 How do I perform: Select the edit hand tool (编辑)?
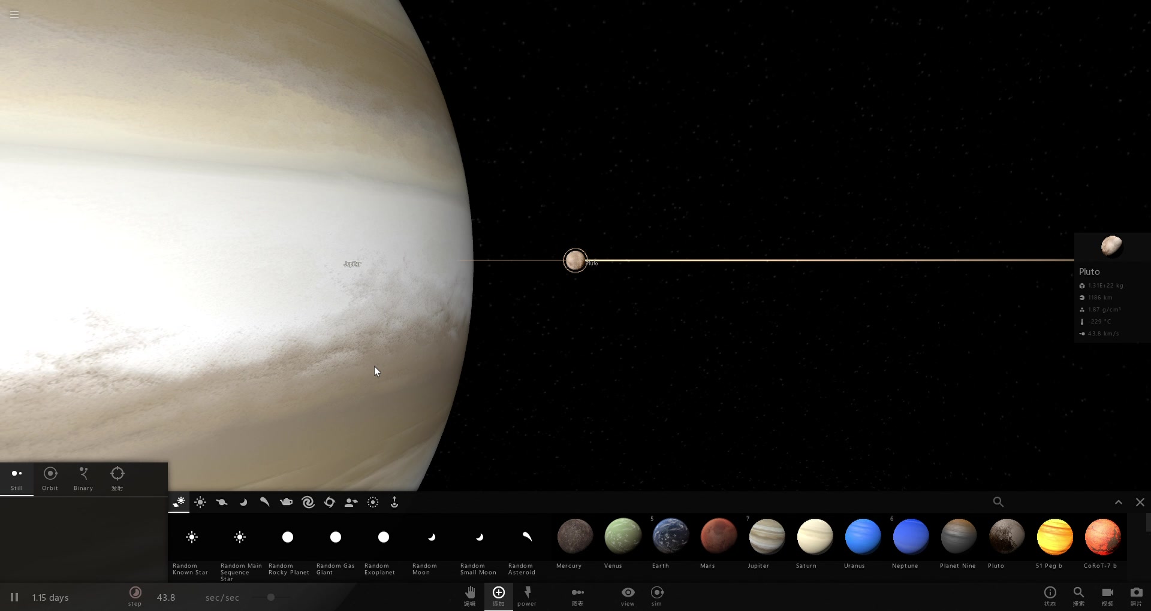pos(470,596)
